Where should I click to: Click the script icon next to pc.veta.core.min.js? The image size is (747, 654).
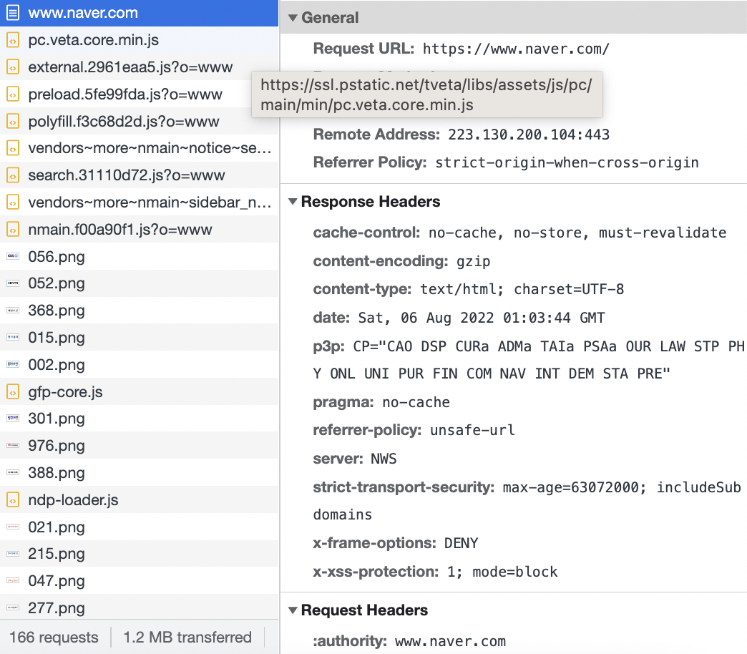[13, 40]
